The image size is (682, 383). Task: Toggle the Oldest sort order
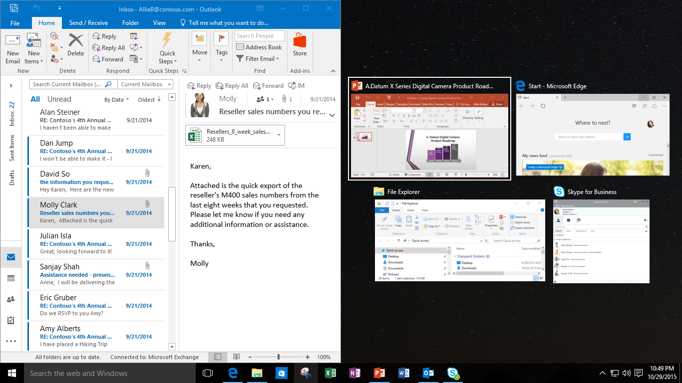coord(149,100)
